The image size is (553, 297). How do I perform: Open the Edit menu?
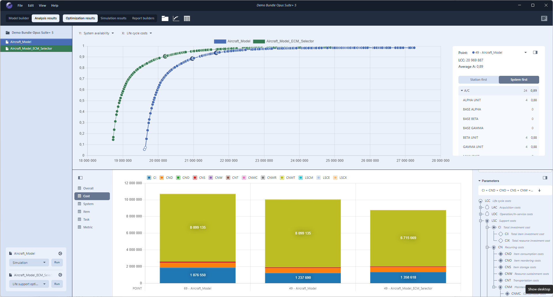pyautogui.click(x=31, y=5)
